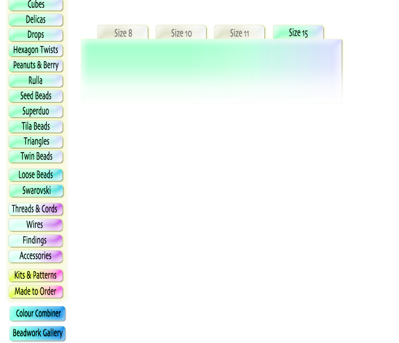Browse the Accessories section

click(36, 256)
